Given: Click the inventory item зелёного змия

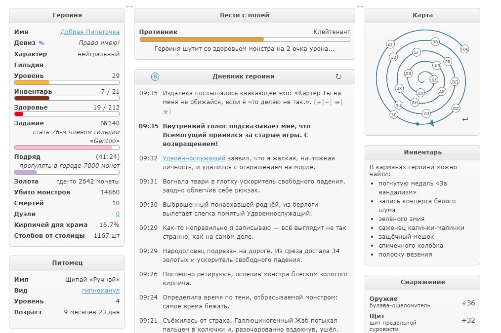Looking at the screenshot, I should [402, 219].
